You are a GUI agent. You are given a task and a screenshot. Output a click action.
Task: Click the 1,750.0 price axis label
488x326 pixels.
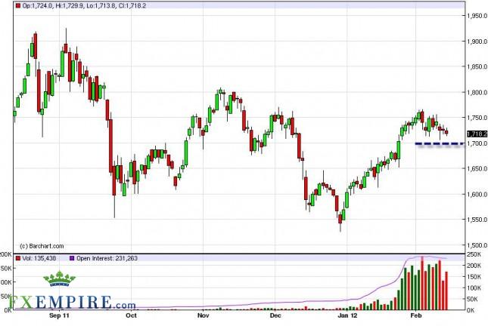point(477,118)
